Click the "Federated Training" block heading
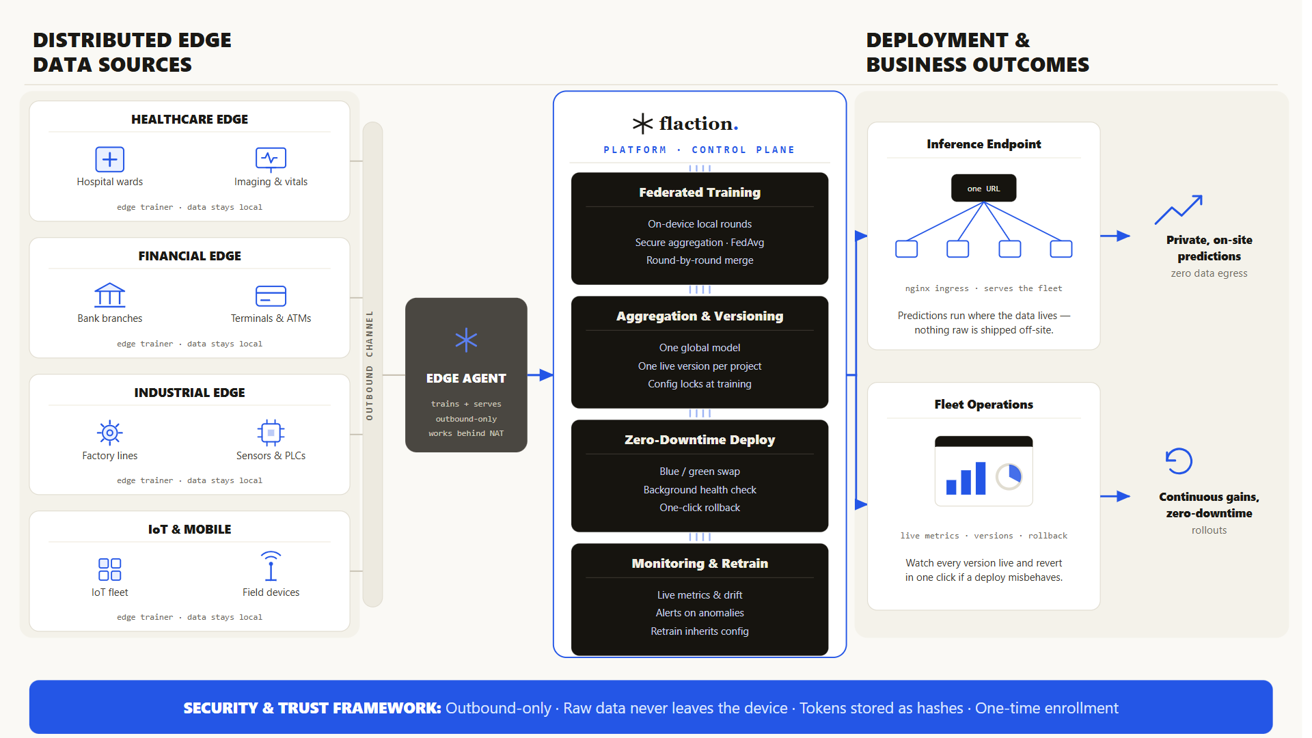The image size is (1312, 738). pos(700,192)
